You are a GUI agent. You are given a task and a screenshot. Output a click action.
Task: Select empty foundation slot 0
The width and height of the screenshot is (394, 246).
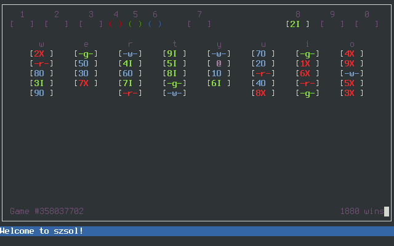coord(367,24)
